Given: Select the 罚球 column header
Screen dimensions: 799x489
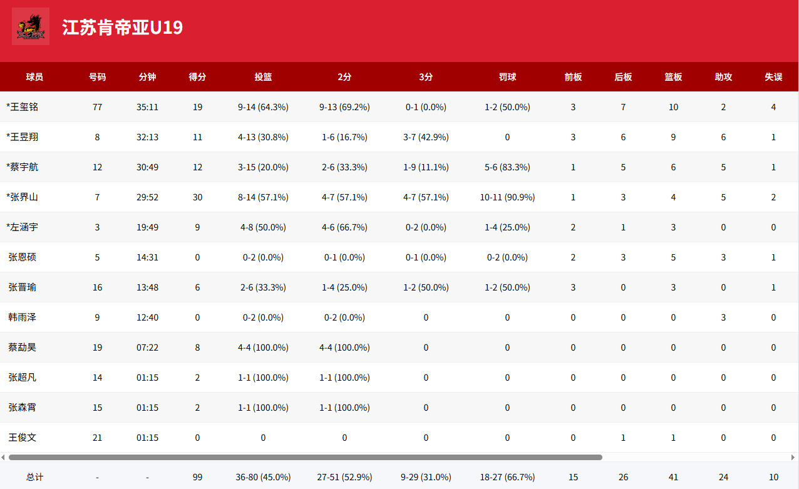Looking at the screenshot, I should click(507, 77).
